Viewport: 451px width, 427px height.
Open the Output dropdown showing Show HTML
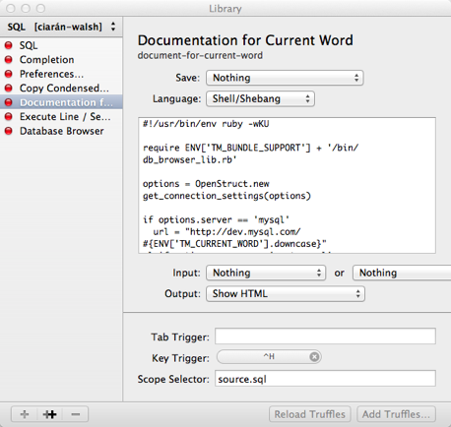(x=286, y=293)
